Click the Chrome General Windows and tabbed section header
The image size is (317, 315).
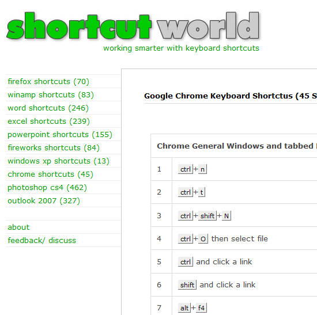pyautogui.click(x=237, y=146)
